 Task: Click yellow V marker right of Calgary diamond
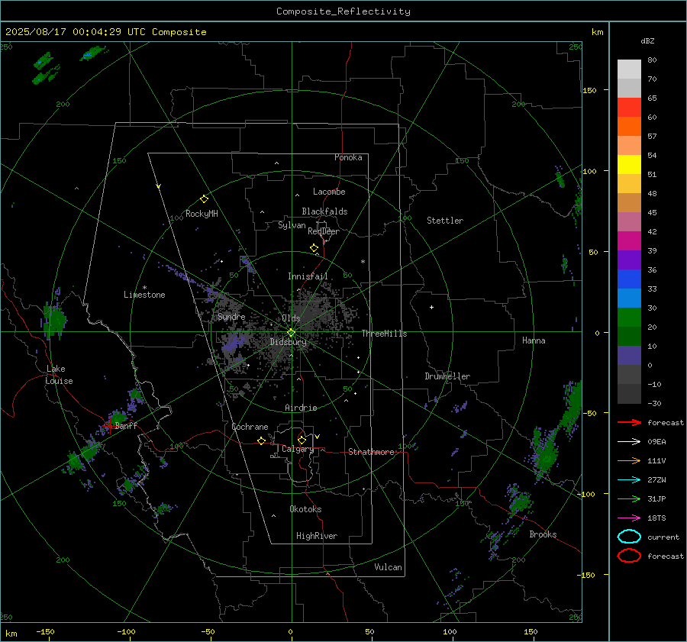click(x=318, y=437)
